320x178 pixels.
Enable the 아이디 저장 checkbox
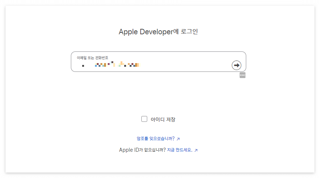click(x=144, y=119)
